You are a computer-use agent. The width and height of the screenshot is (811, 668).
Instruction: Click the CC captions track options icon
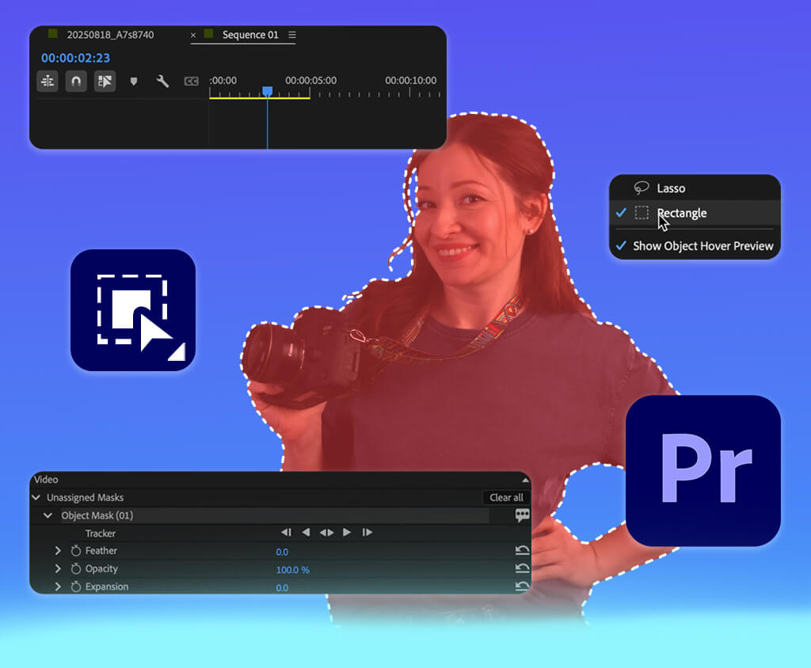pyautogui.click(x=192, y=82)
